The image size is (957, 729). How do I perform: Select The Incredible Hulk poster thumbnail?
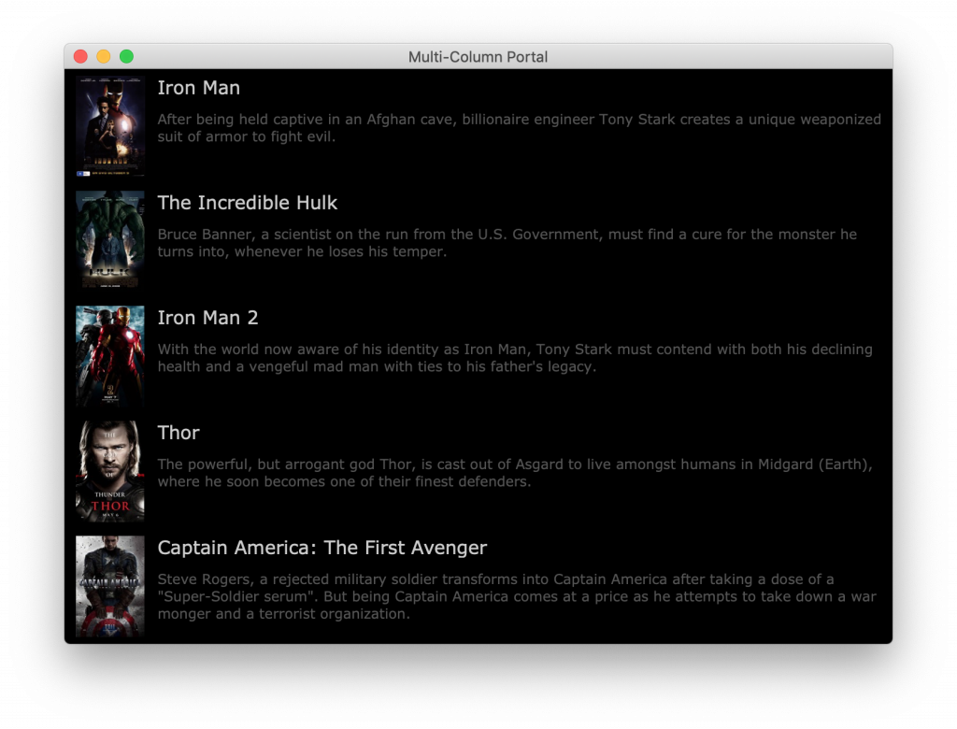109,240
